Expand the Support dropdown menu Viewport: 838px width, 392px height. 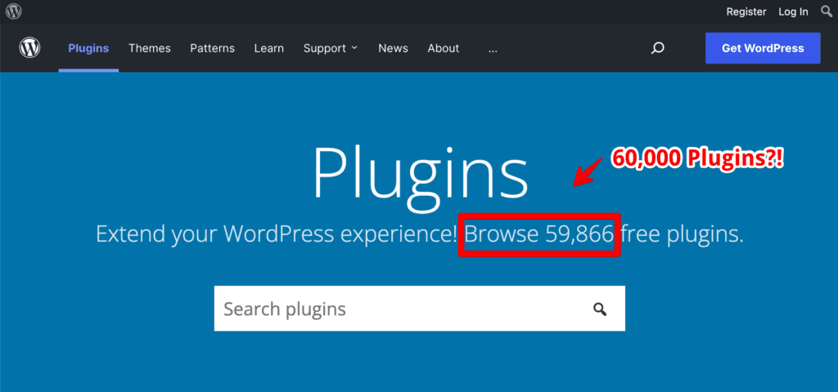[331, 48]
